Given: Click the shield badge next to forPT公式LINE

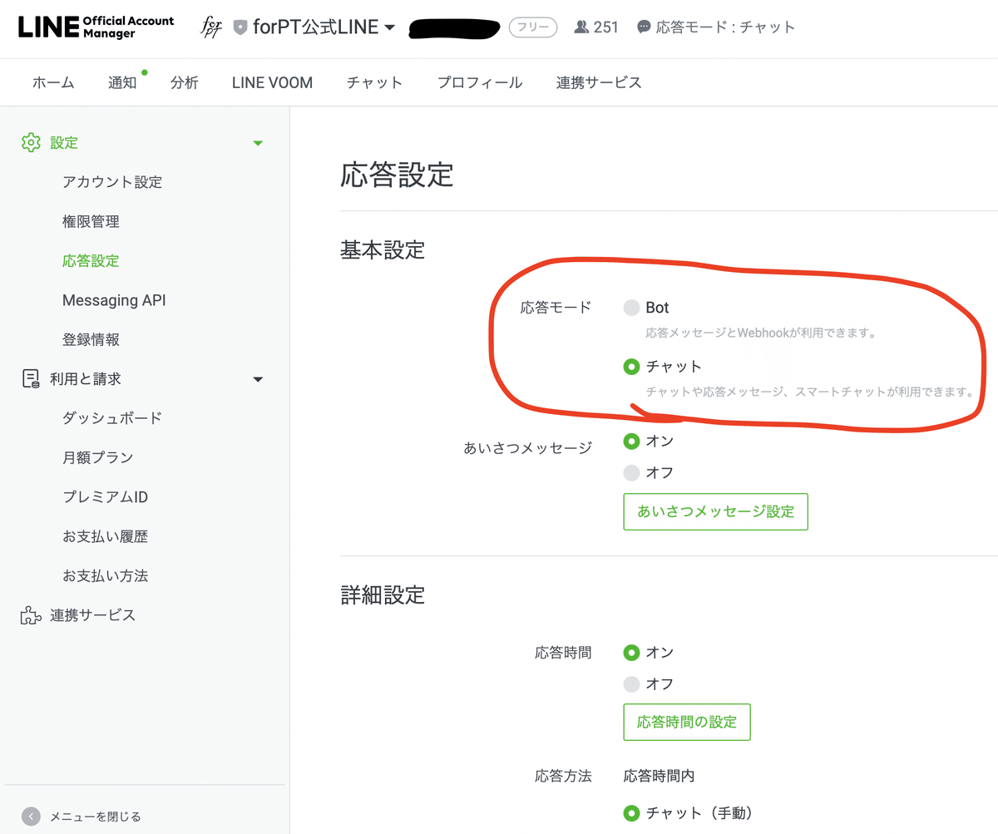Looking at the screenshot, I should pos(241,26).
